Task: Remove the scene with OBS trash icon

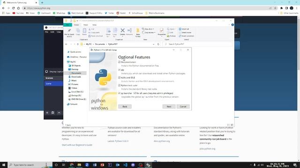Action: coord(53,112)
